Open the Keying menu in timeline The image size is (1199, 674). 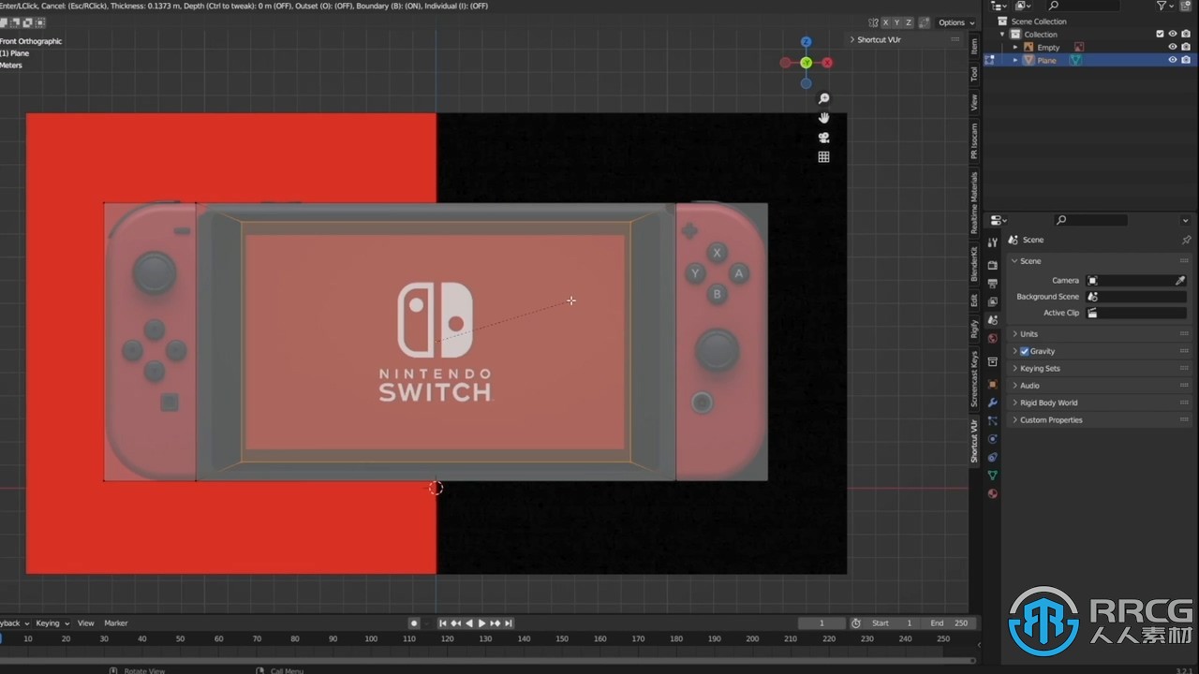coord(52,623)
